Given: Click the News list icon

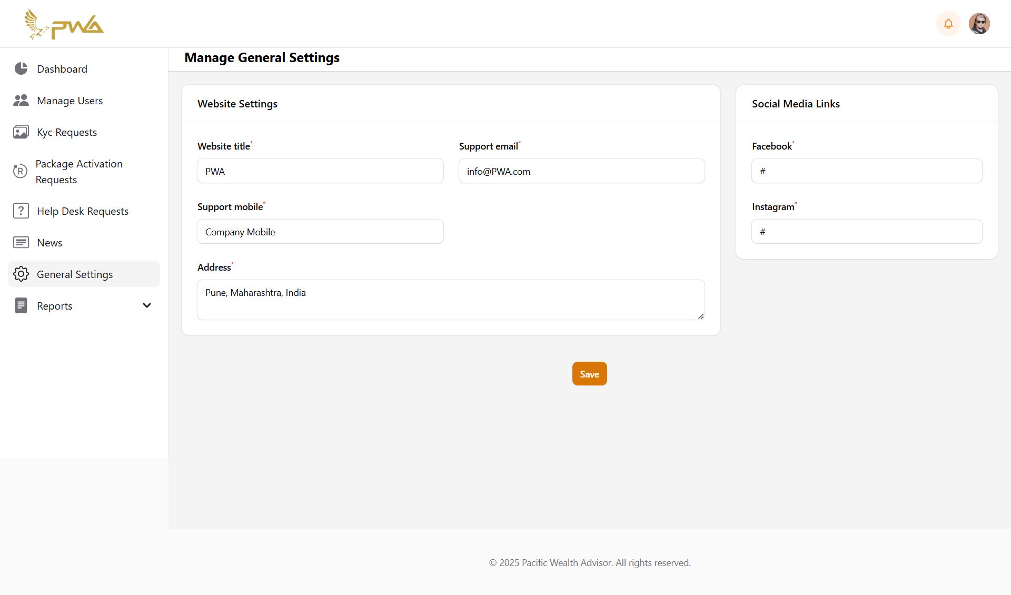Looking at the screenshot, I should click(21, 242).
